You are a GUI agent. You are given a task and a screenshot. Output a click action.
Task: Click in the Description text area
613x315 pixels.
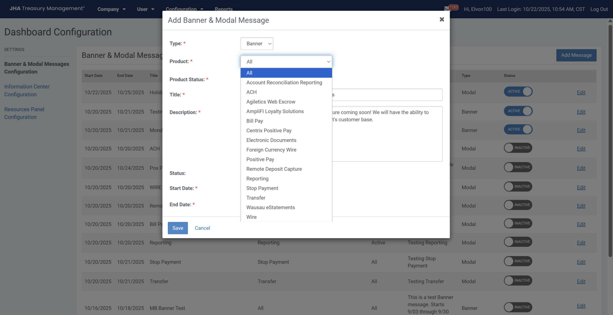386,141
